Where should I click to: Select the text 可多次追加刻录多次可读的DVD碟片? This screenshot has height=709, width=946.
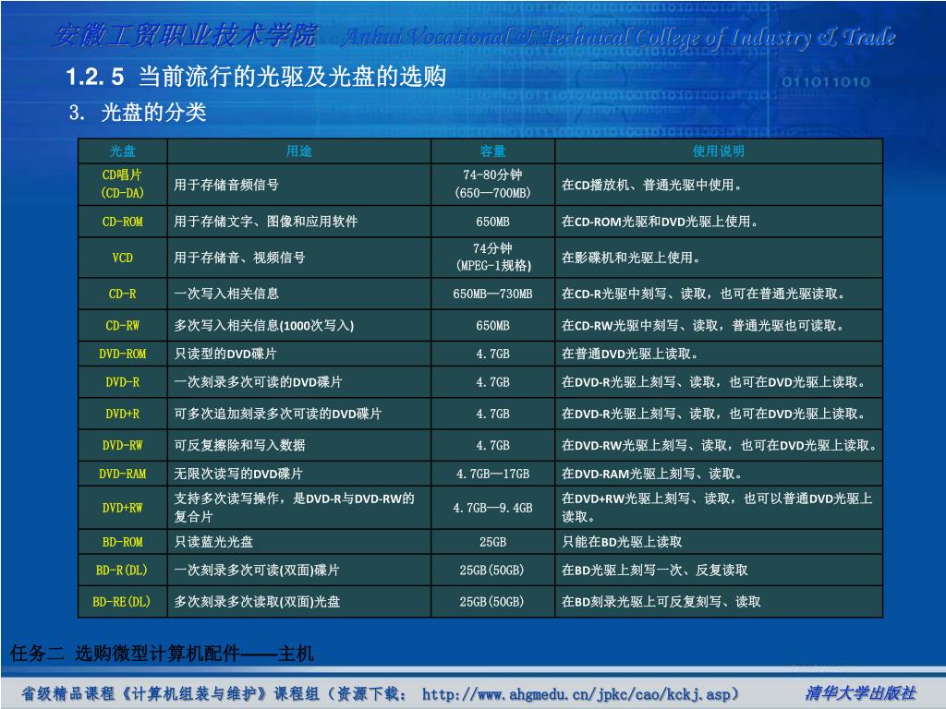point(277,414)
